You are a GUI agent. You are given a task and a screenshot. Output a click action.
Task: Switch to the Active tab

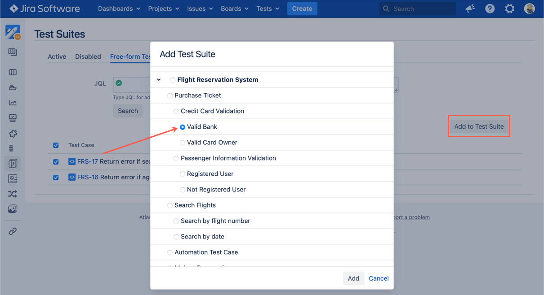click(x=57, y=56)
